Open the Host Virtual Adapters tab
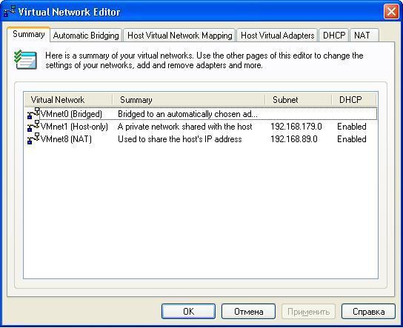 click(277, 36)
